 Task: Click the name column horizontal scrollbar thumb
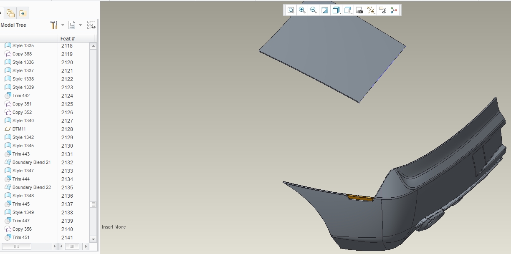(17, 246)
